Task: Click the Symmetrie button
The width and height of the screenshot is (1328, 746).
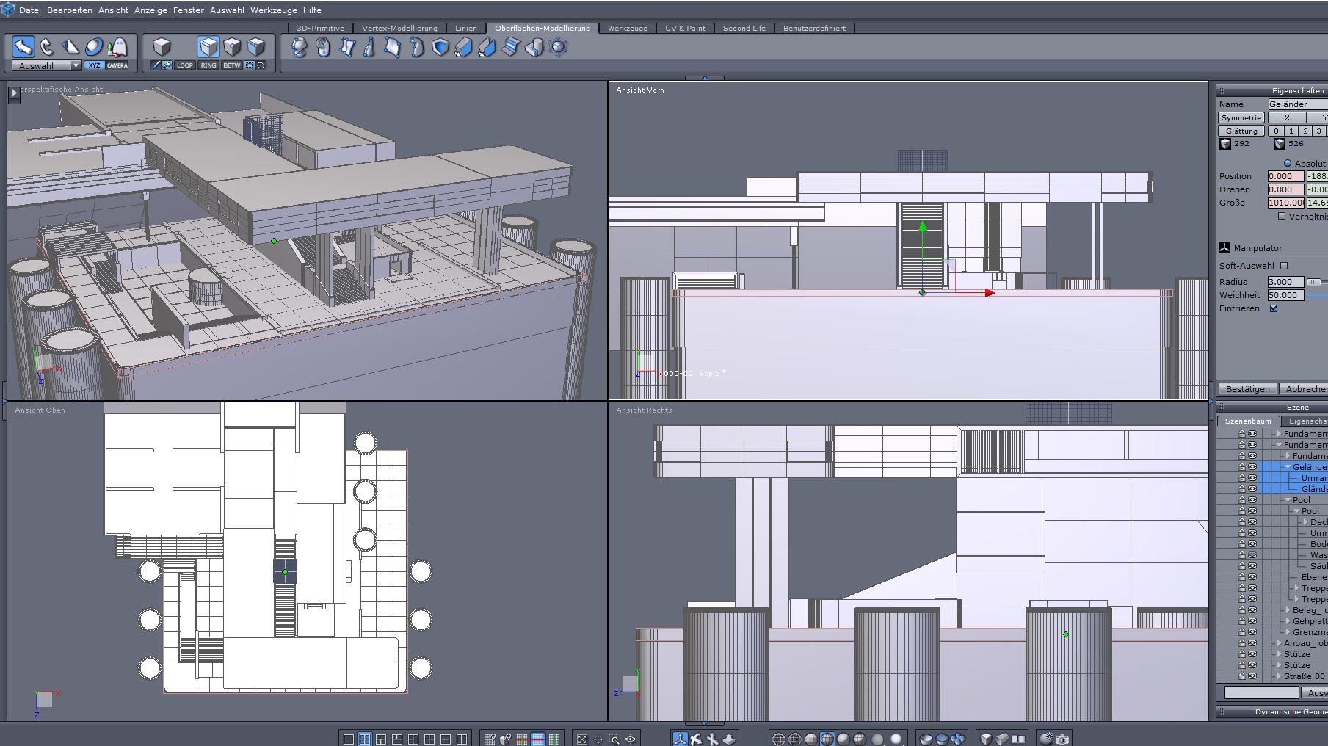Action: [1241, 118]
